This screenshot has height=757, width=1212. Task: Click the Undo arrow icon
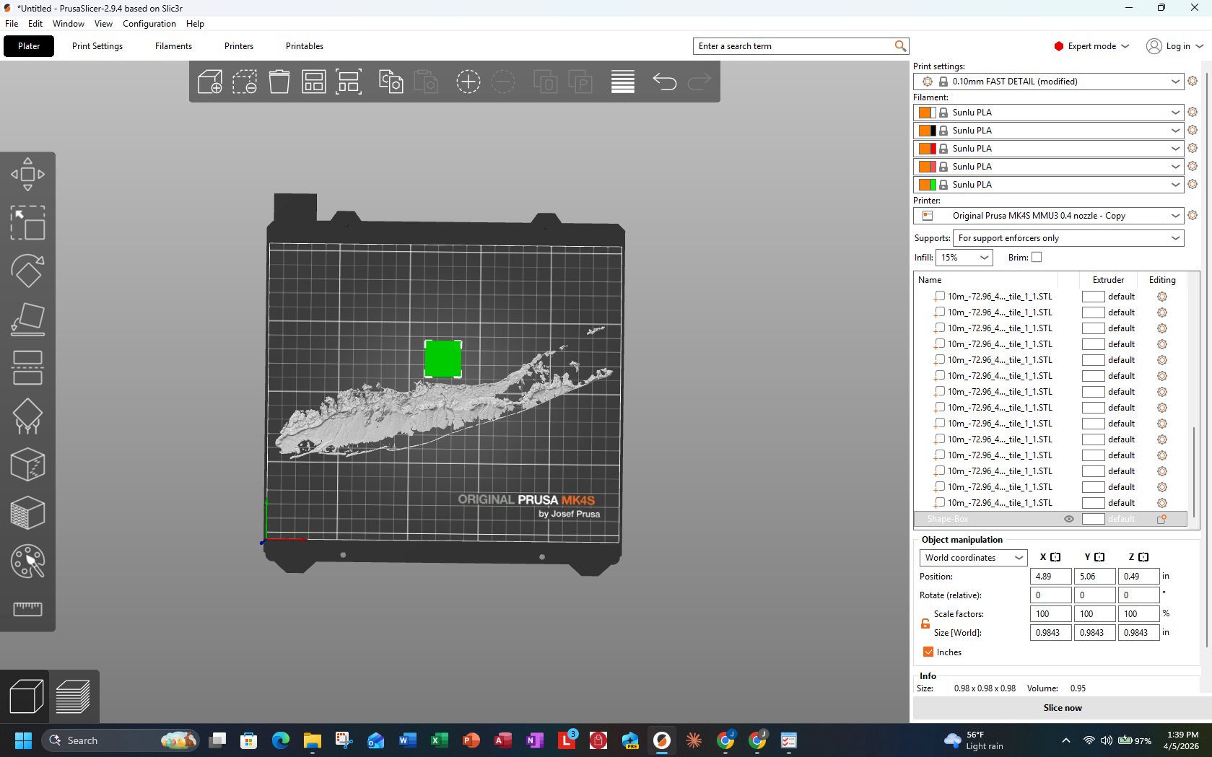665,82
